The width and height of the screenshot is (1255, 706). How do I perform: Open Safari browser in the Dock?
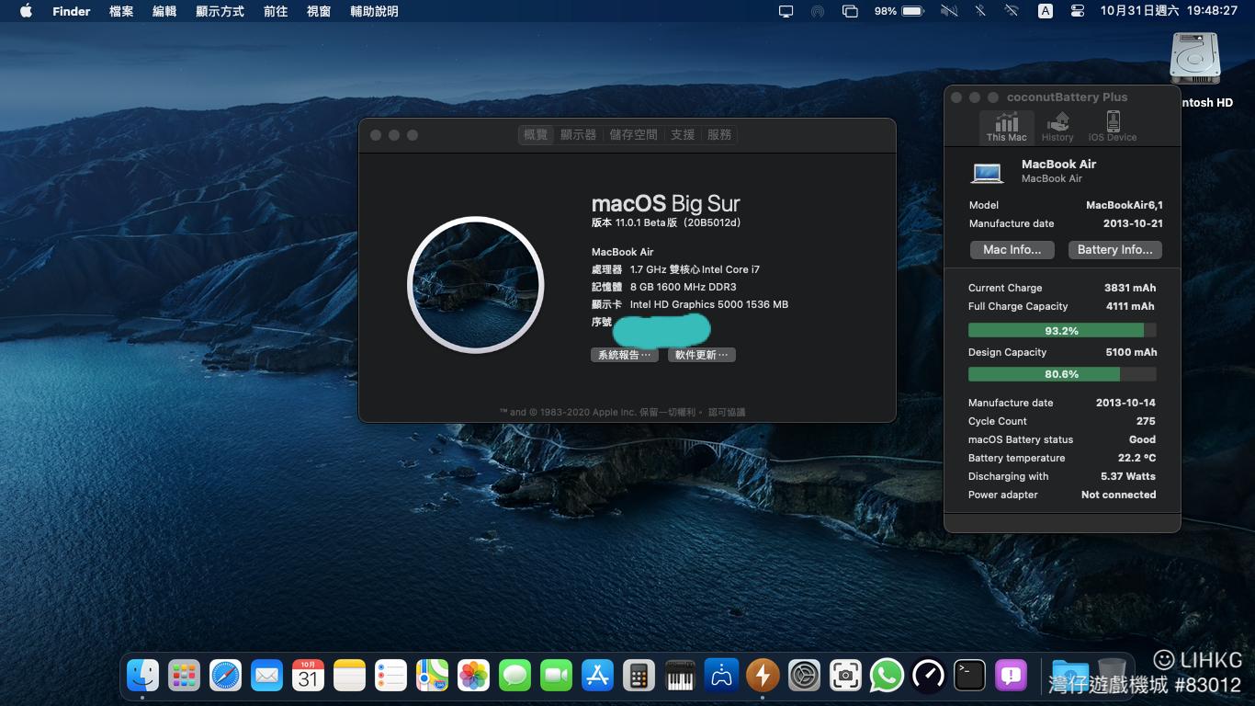[x=225, y=677]
